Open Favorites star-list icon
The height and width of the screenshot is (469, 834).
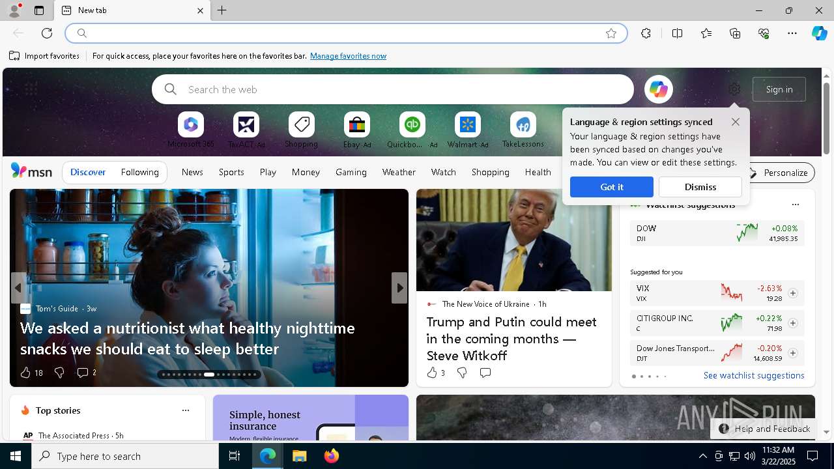click(706, 33)
